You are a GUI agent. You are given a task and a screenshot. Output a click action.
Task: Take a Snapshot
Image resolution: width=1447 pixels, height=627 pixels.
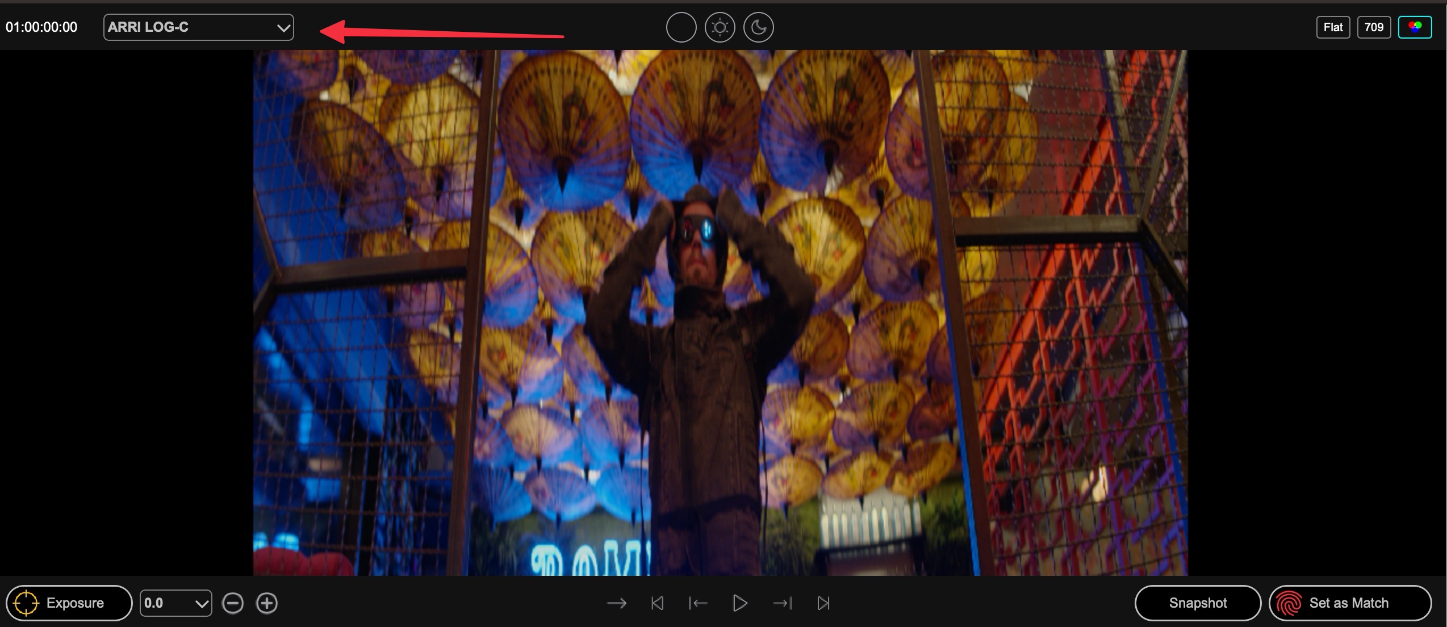pyautogui.click(x=1198, y=603)
